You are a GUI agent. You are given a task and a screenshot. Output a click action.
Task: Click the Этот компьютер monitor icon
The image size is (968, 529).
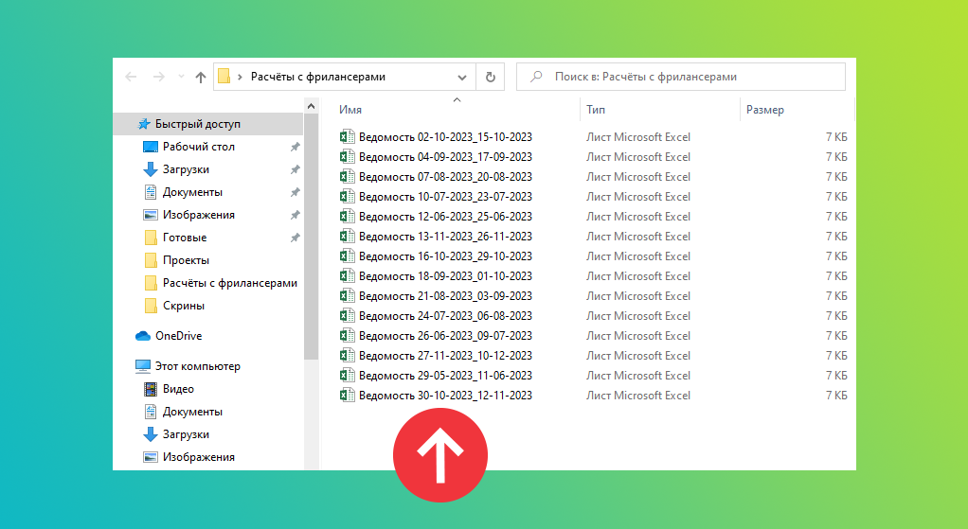pos(143,366)
